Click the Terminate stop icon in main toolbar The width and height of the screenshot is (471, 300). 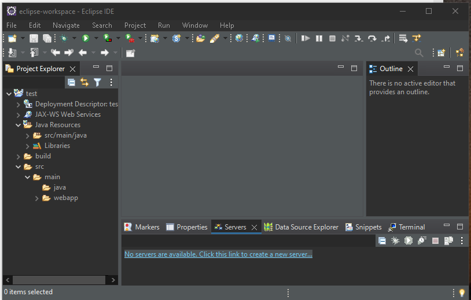click(x=332, y=38)
